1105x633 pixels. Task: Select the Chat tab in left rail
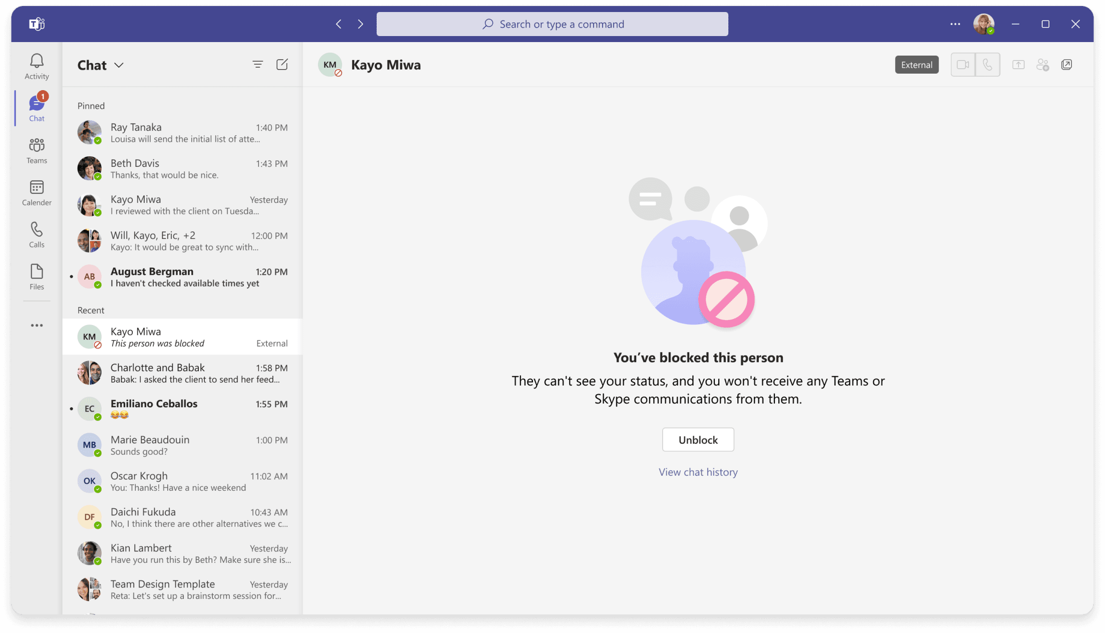point(37,108)
